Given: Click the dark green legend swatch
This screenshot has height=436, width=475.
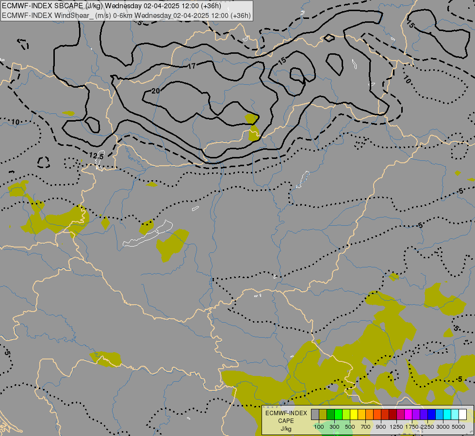Looking at the screenshot, I should point(331,414).
